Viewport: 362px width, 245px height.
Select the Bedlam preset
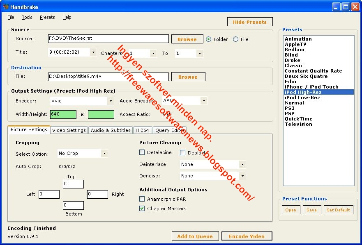pos(318,50)
